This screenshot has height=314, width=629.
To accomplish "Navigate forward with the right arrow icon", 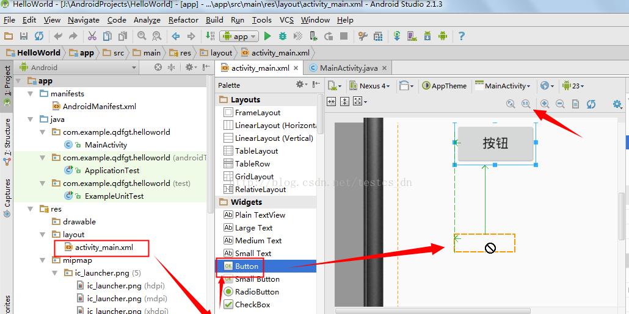I will coord(191,36).
